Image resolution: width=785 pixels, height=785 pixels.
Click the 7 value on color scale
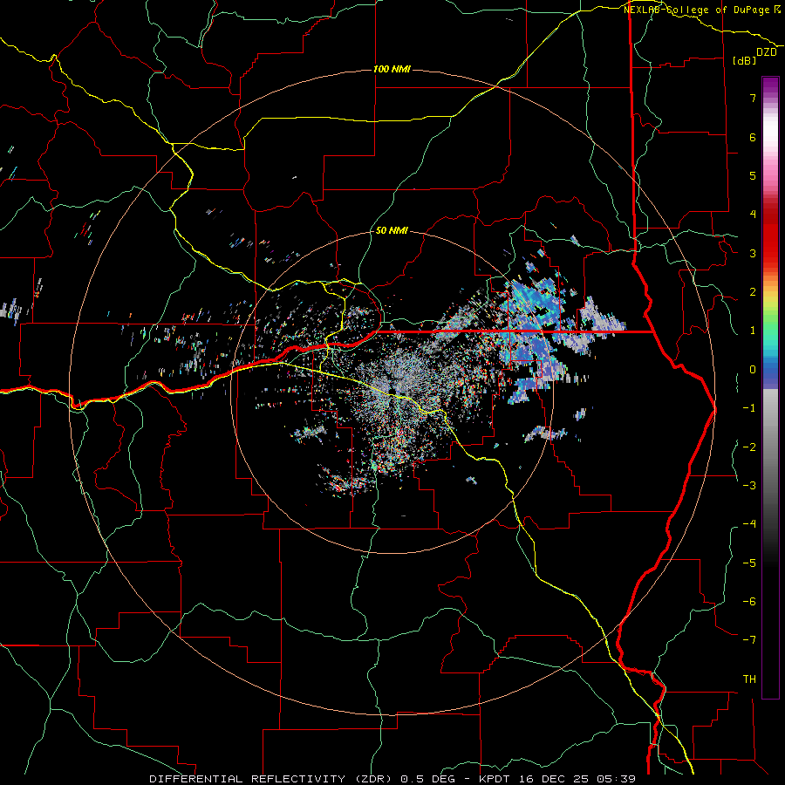753,98
